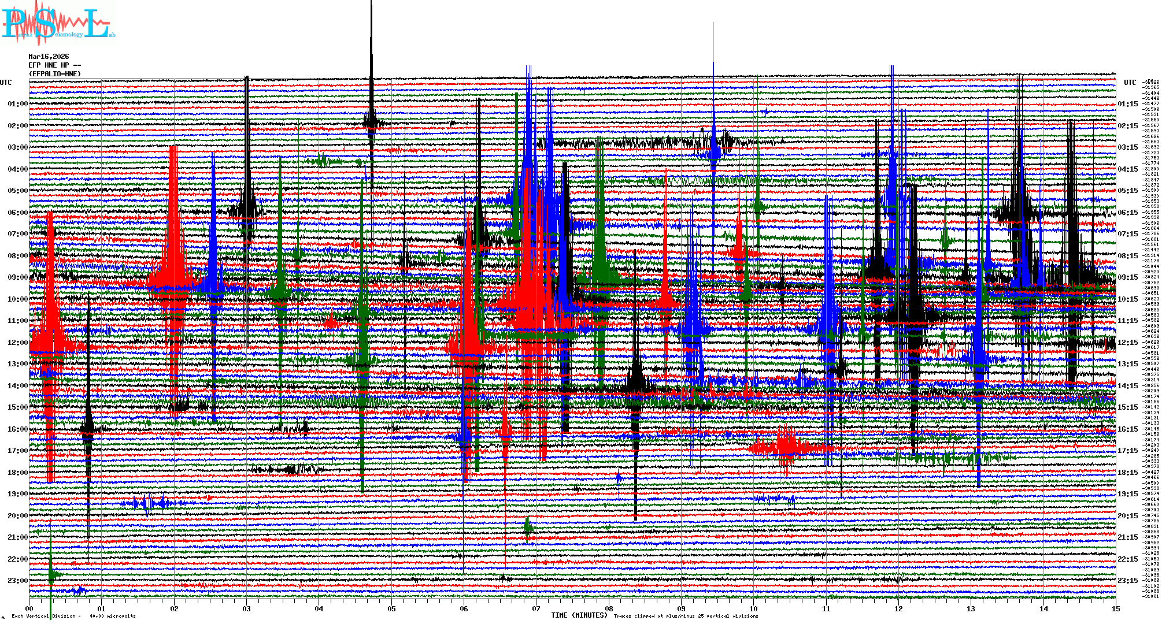Click the left UTC axis header
The image size is (1162, 624).
[x=6, y=83]
